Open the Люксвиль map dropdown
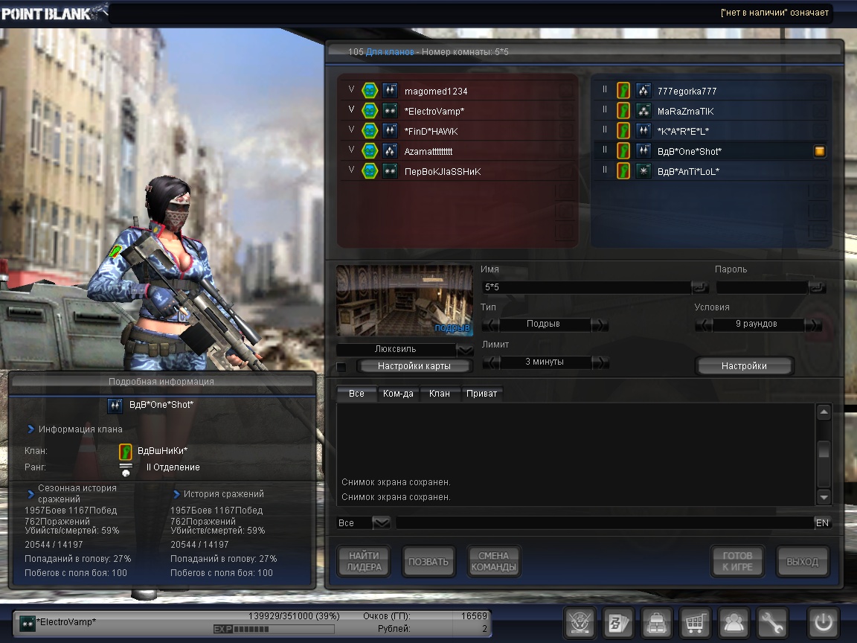This screenshot has width=857, height=643. (x=465, y=350)
